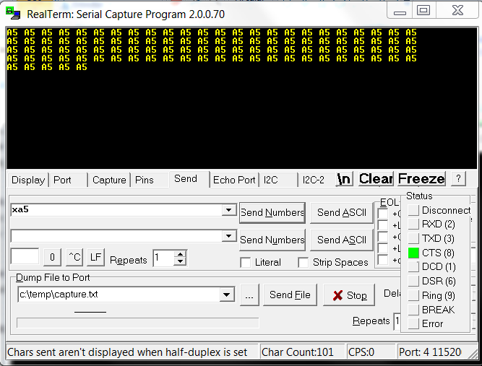This screenshot has width=482, height=366.
Task: Toggle the Strip Spaces checkbox
Action: tap(304, 263)
